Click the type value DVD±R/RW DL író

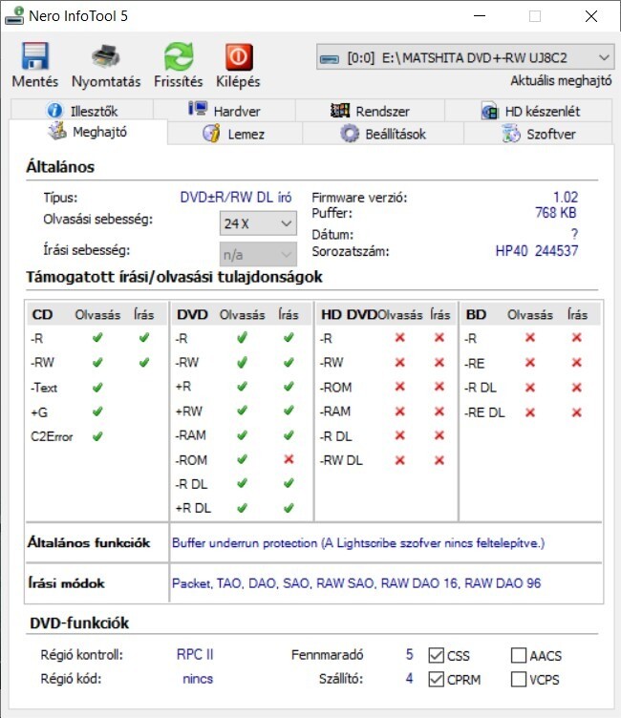[x=236, y=197]
